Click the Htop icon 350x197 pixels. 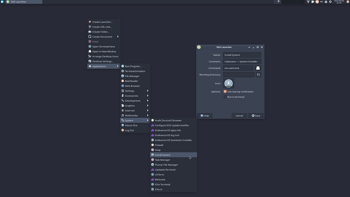[x=153, y=150]
